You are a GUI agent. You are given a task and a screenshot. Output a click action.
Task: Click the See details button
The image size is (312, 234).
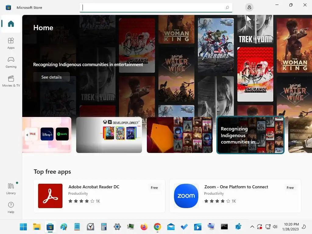point(51,77)
